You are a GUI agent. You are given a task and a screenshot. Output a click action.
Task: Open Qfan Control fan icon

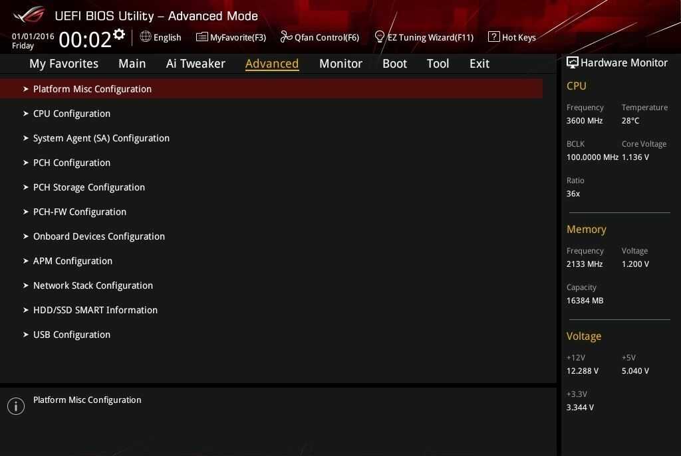(x=286, y=37)
